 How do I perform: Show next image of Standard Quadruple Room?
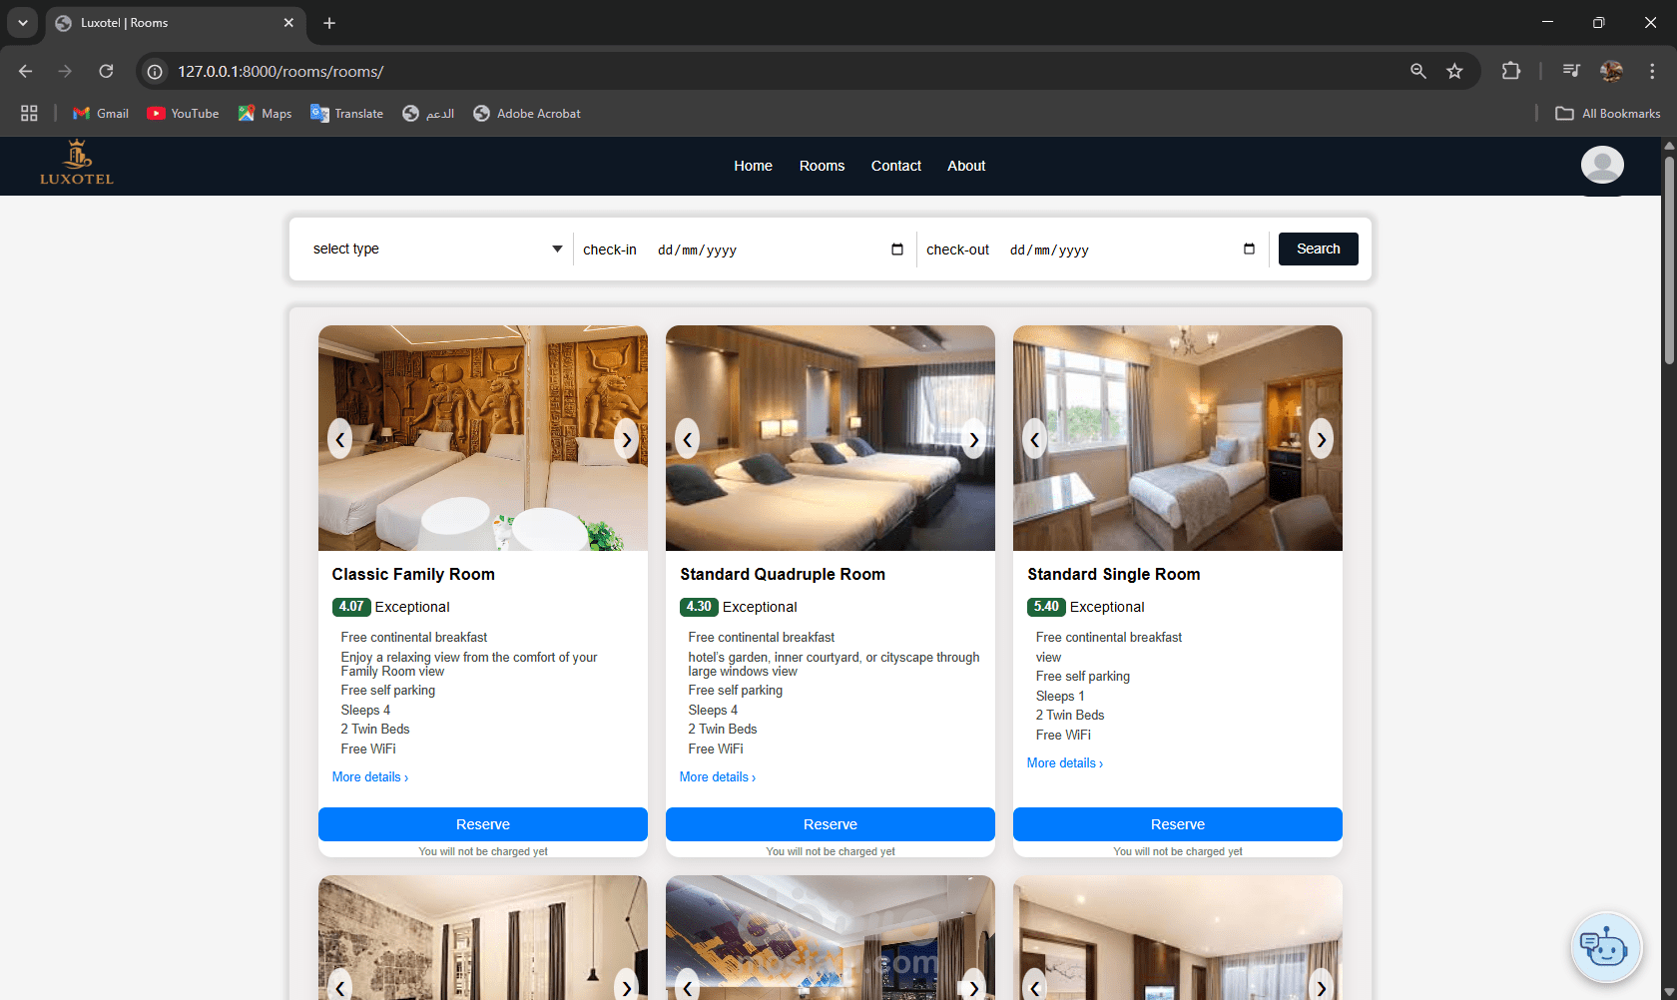[x=973, y=439]
